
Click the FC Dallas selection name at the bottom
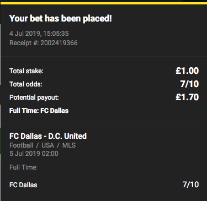tap(23, 185)
